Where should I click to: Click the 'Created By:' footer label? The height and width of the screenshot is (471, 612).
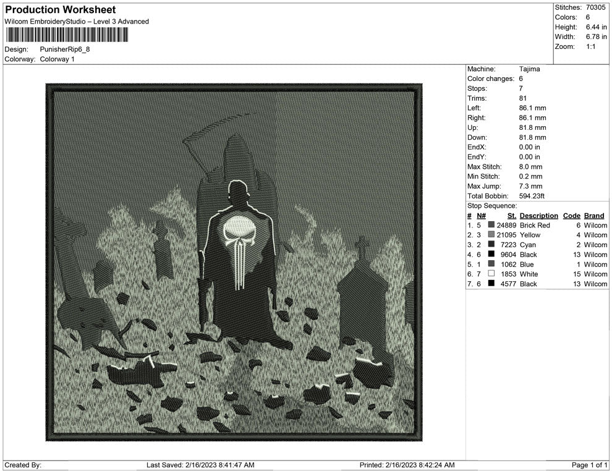click(x=23, y=465)
